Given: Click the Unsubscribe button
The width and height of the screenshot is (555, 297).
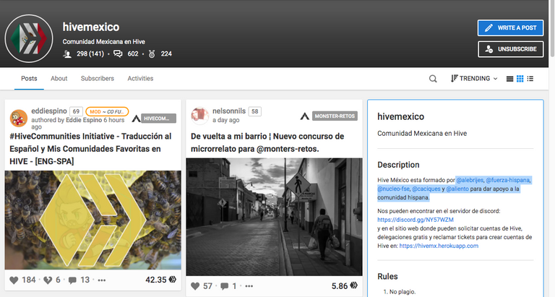Looking at the screenshot, I should [510, 49].
